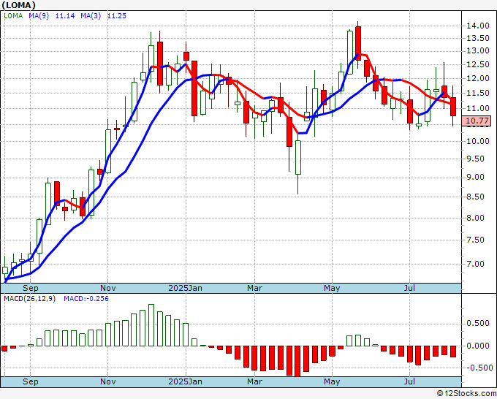Image resolution: width=497 pixels, height=399 pixels.
Task: Click the (LOMA) chart title
Action: tap(18, 5)
